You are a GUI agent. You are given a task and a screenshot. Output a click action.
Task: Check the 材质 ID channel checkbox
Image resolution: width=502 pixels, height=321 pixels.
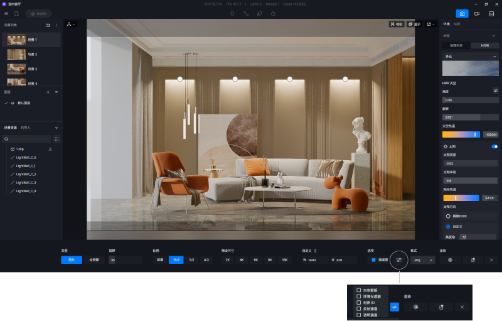point(358,302)
